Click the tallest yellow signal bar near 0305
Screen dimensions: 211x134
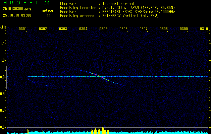pos(103,131)
